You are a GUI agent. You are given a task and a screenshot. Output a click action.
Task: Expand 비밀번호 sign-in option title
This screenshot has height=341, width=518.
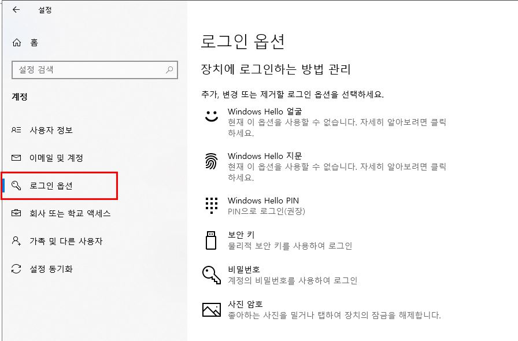(x=244, y=270)
